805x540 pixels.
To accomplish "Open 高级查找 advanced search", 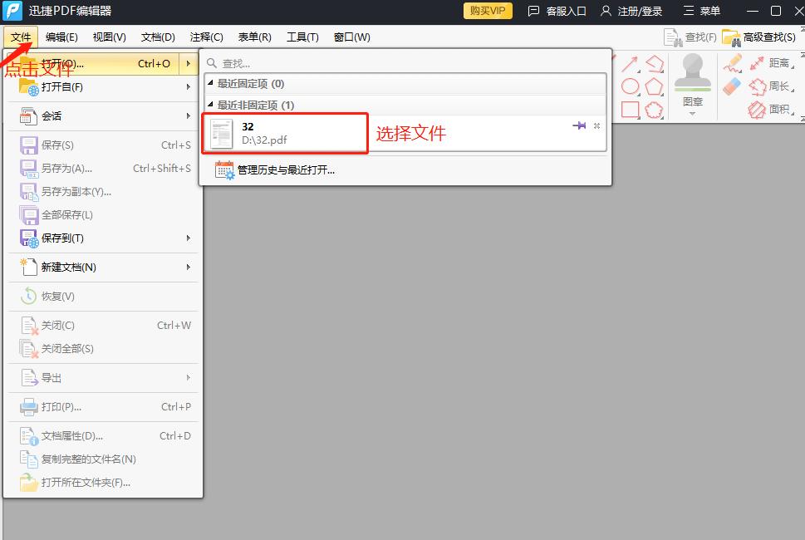I will click(x=768, y=37).
